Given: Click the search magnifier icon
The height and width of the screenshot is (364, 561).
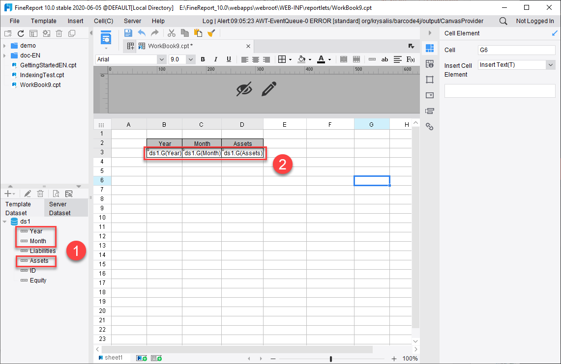Looking at the screenshot, I should [503, 21].
